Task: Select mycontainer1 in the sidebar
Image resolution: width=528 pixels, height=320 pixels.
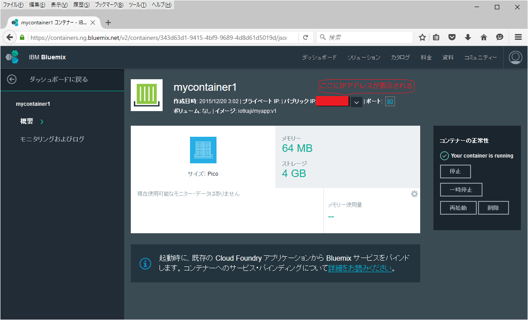Action: point(33,104)
